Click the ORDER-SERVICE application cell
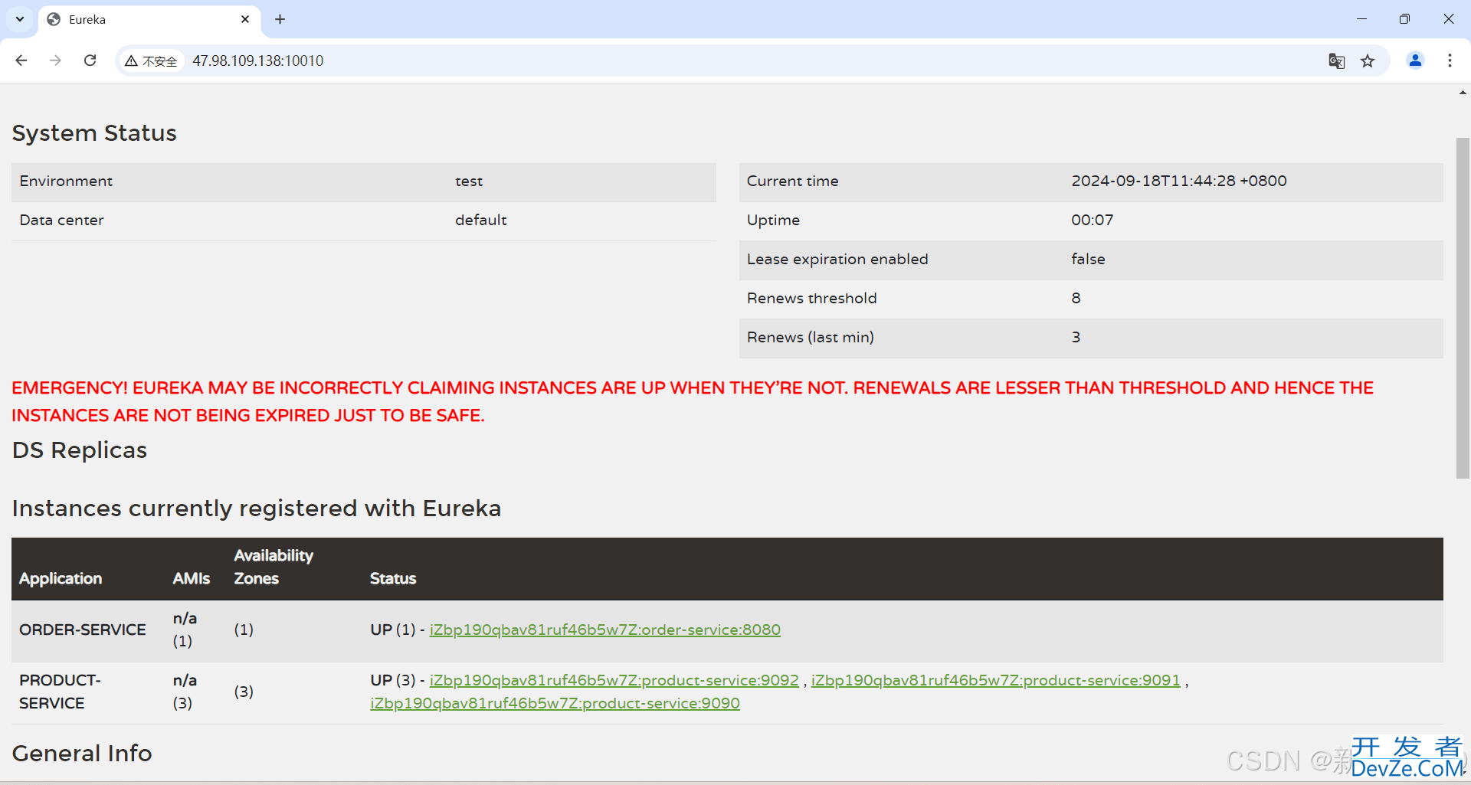 (x=83, y=630)
